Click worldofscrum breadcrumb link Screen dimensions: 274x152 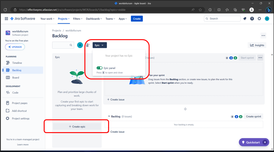coord(73,31)
